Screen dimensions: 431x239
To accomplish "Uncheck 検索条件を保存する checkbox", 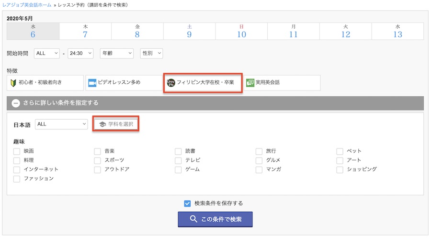I will pos(187,203).
